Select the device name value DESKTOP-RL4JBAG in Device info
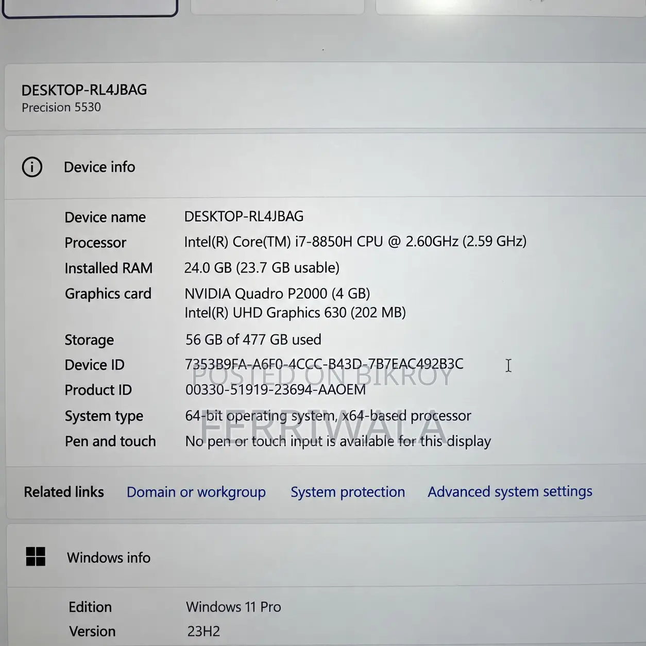Screen dimensions: 646x646 [244, 216]
